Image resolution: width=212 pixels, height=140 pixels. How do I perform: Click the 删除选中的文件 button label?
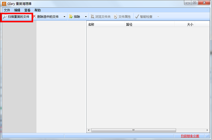coord(48,17)
